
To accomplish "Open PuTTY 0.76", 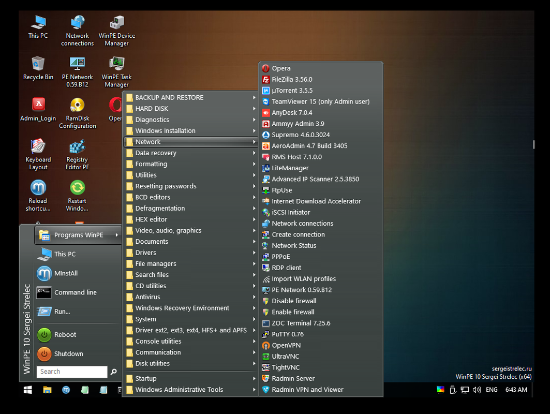I will (321, 334).
